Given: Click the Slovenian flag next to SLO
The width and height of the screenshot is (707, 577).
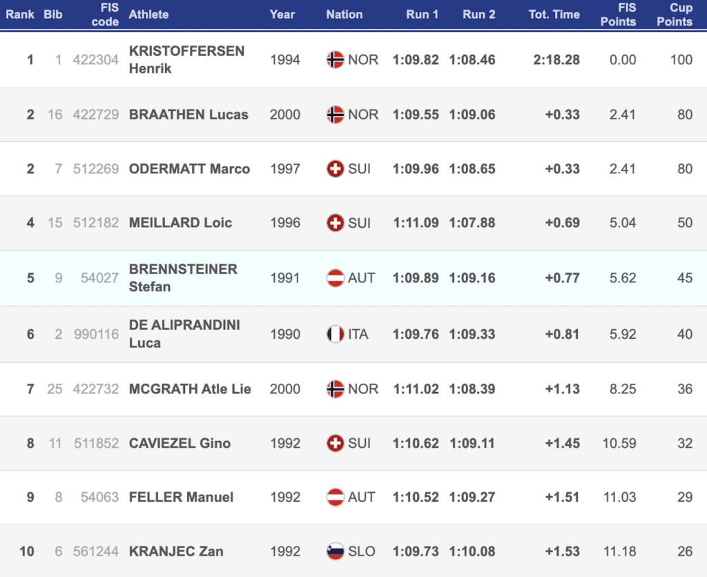Looking at the screenshot, I should pyautogui.click(x=335, y=551).
